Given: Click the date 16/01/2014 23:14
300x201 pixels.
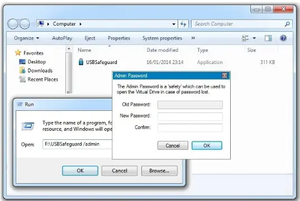Looking at the screenshot, I should [x=165, y=62].
